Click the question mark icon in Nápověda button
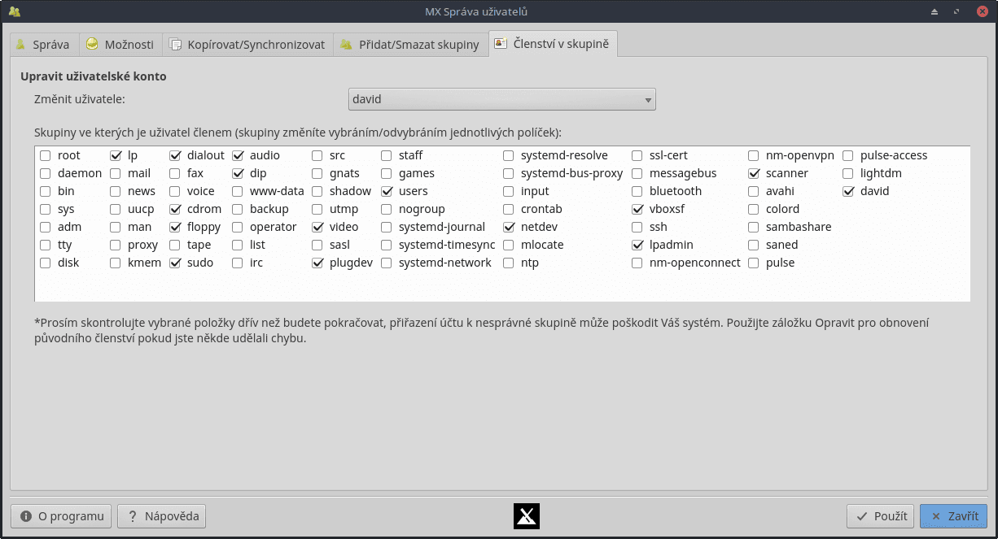Viewport: 998px width, 539px height. pyautogui.click(x=132, y=515)
